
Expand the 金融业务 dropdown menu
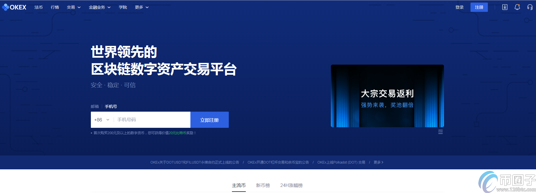(100, 7)
